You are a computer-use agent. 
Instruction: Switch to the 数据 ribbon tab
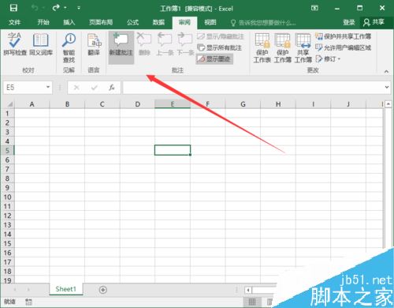coord(158,22)
